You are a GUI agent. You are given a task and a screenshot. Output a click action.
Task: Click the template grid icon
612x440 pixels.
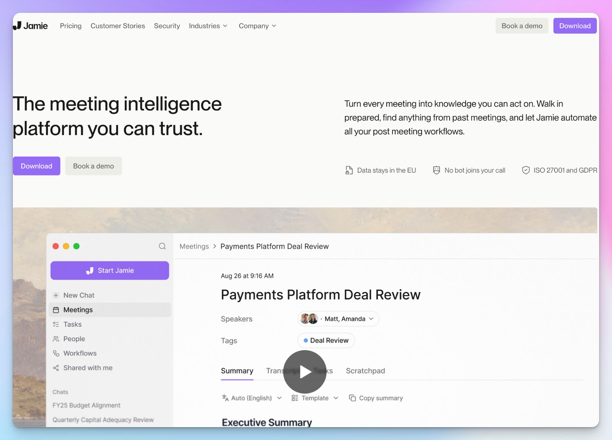pos(295,398)
